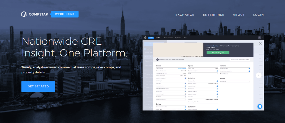Click lock icon on Tenant Industry row
The width and height of the screenshot is (285, 123).
(249, 69)
